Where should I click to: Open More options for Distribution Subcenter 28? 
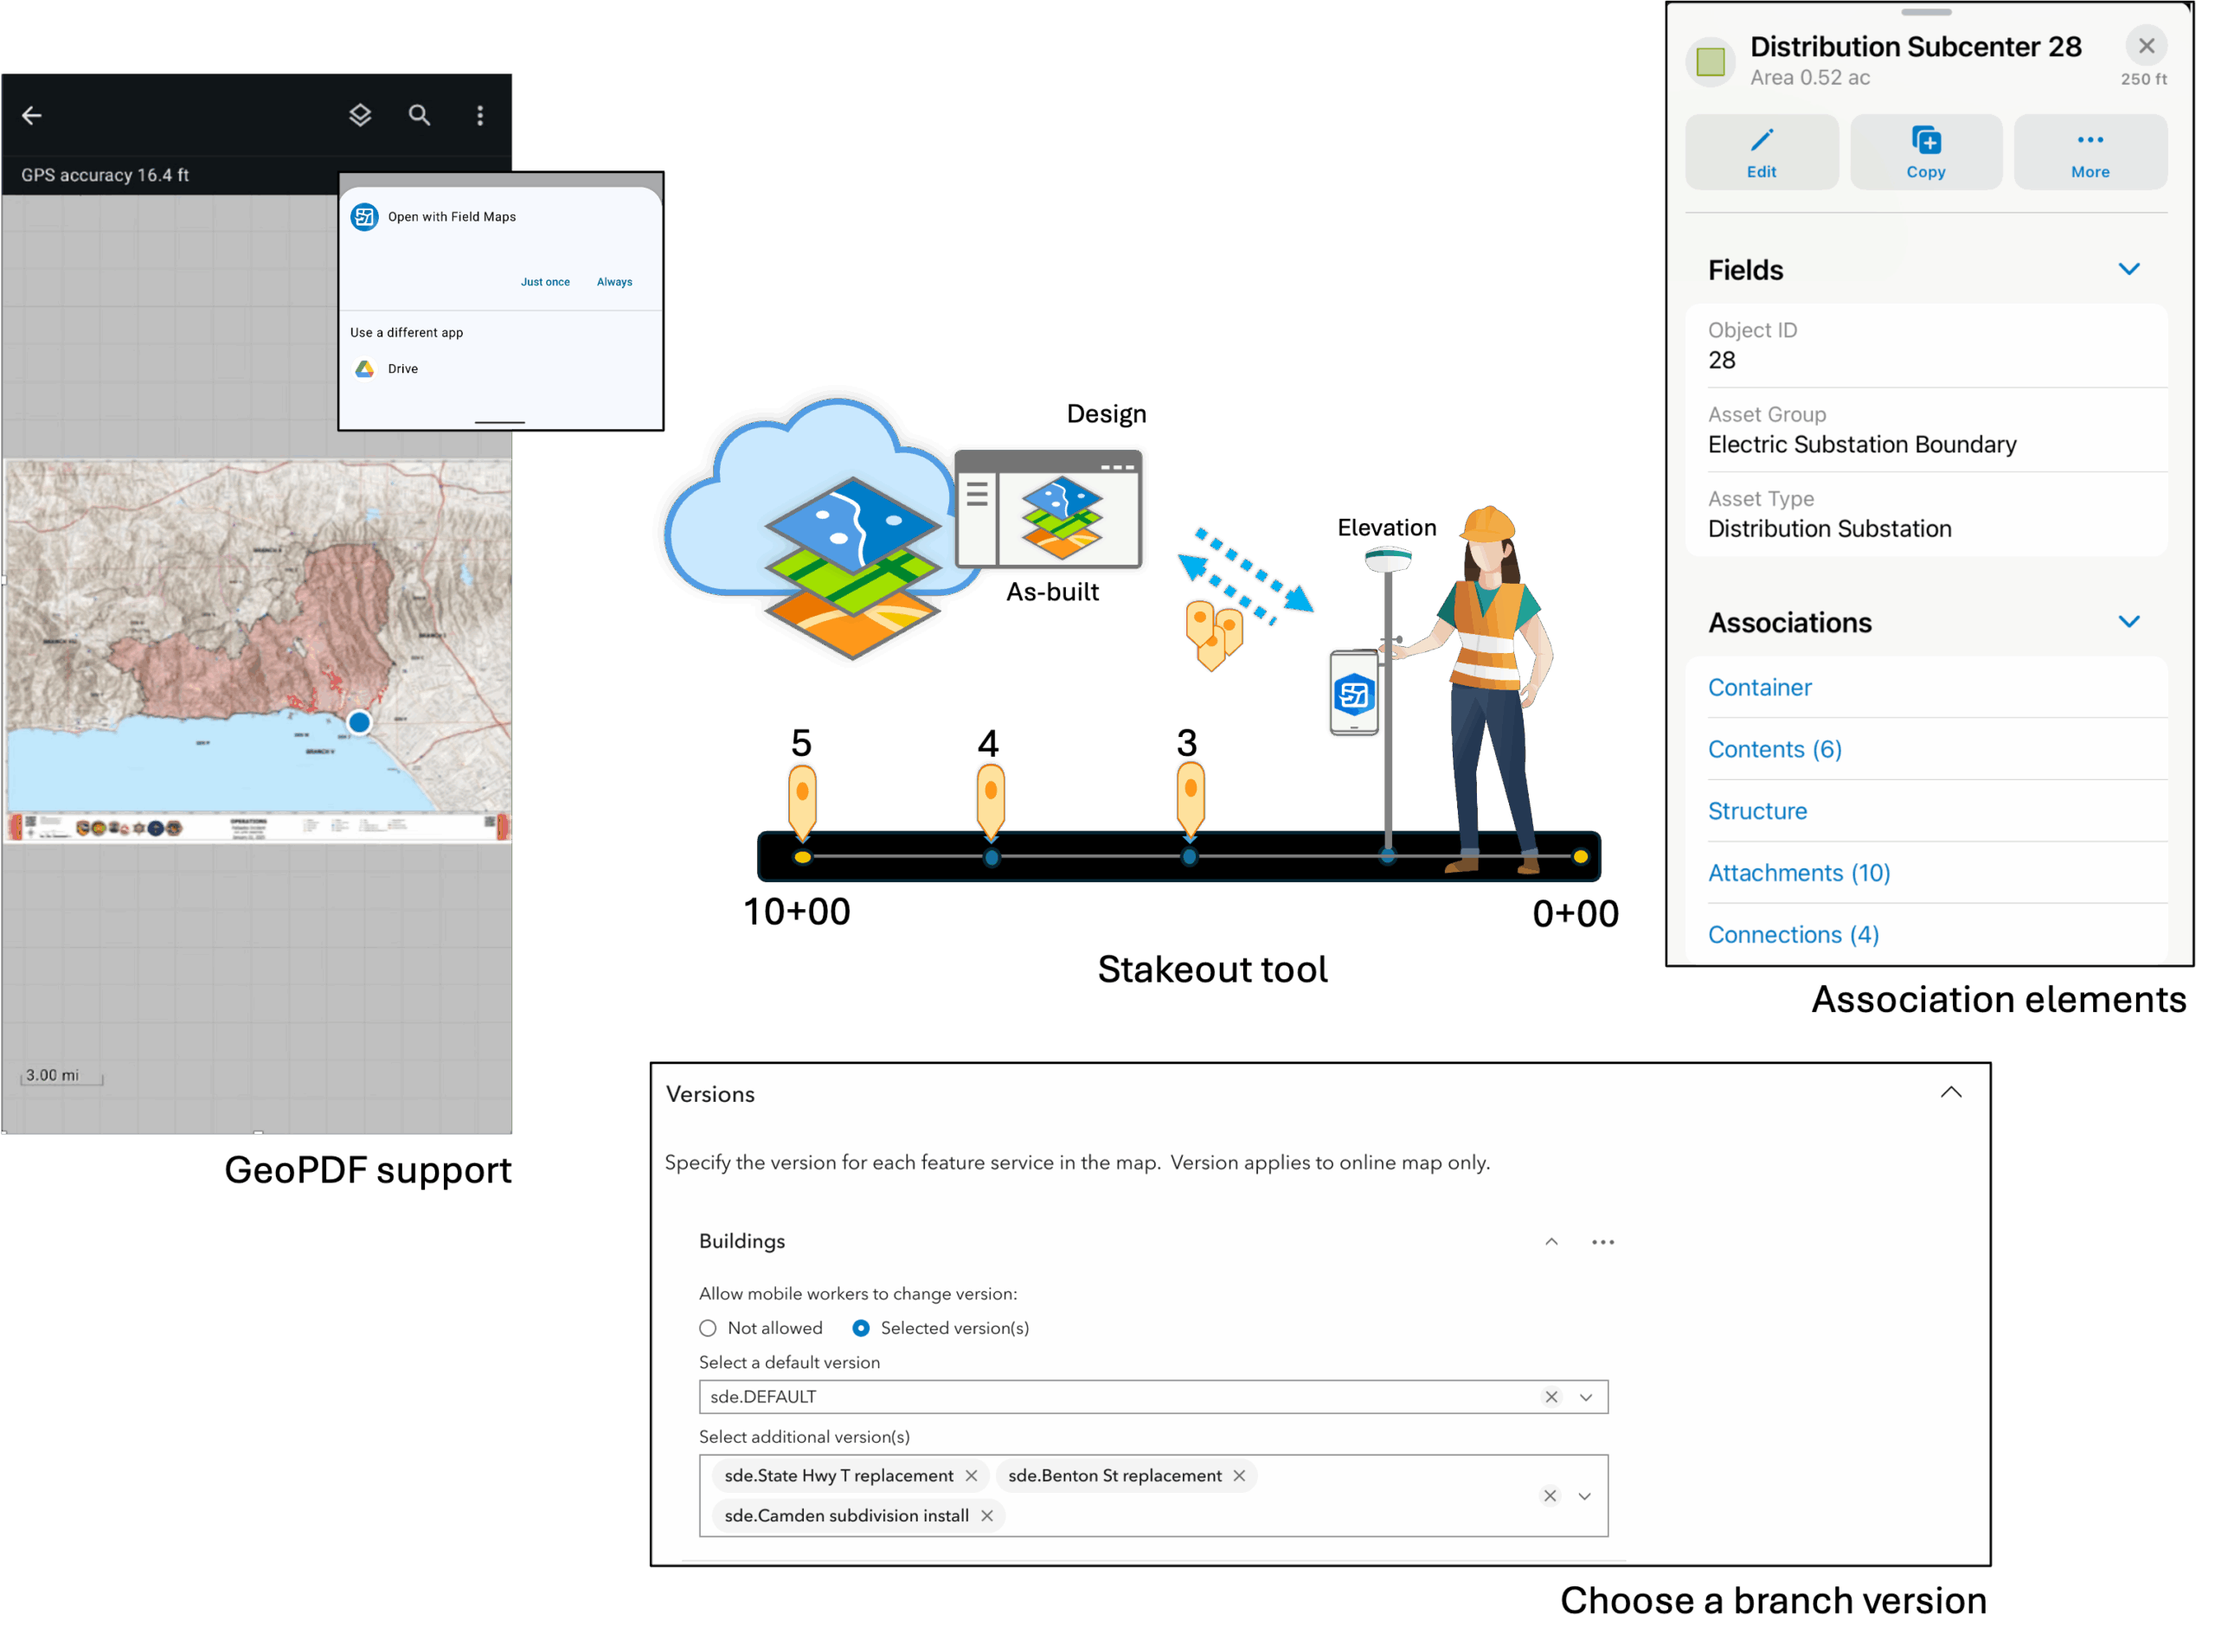pos(2089,151)
